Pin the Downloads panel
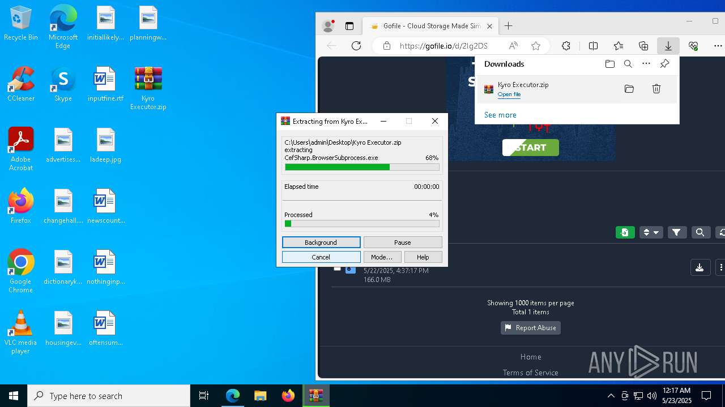 click(665, 64)
